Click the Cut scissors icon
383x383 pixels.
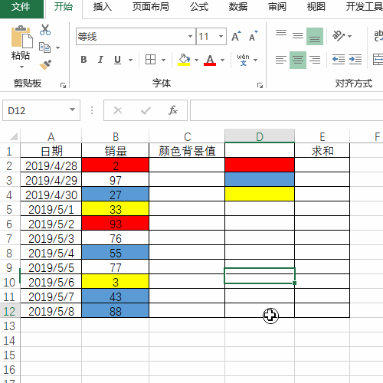(45, 30)
